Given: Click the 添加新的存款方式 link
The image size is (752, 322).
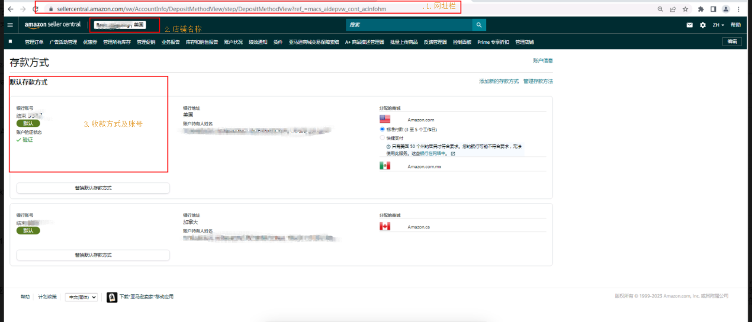Looking at the screenshot, I should coord(499,81).
